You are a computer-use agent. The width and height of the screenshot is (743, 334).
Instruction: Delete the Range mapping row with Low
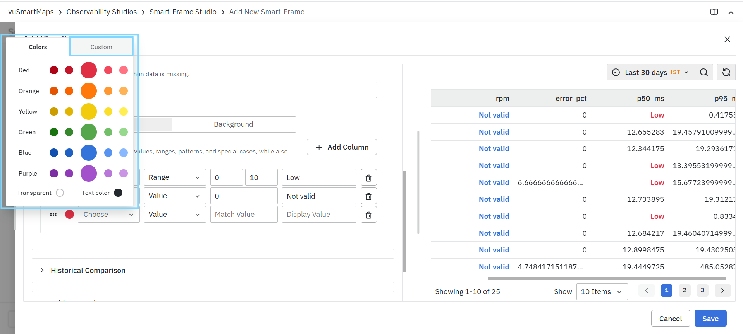tap(369, 177)
